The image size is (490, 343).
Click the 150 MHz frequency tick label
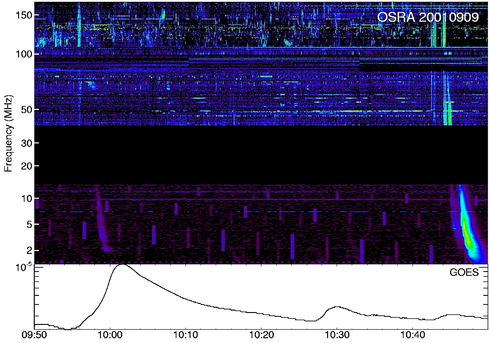23,15
